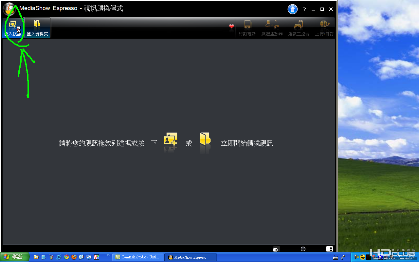Select the 媒體播放器 media player device
The height and width of the screenshot is (262, 419).
272,28
